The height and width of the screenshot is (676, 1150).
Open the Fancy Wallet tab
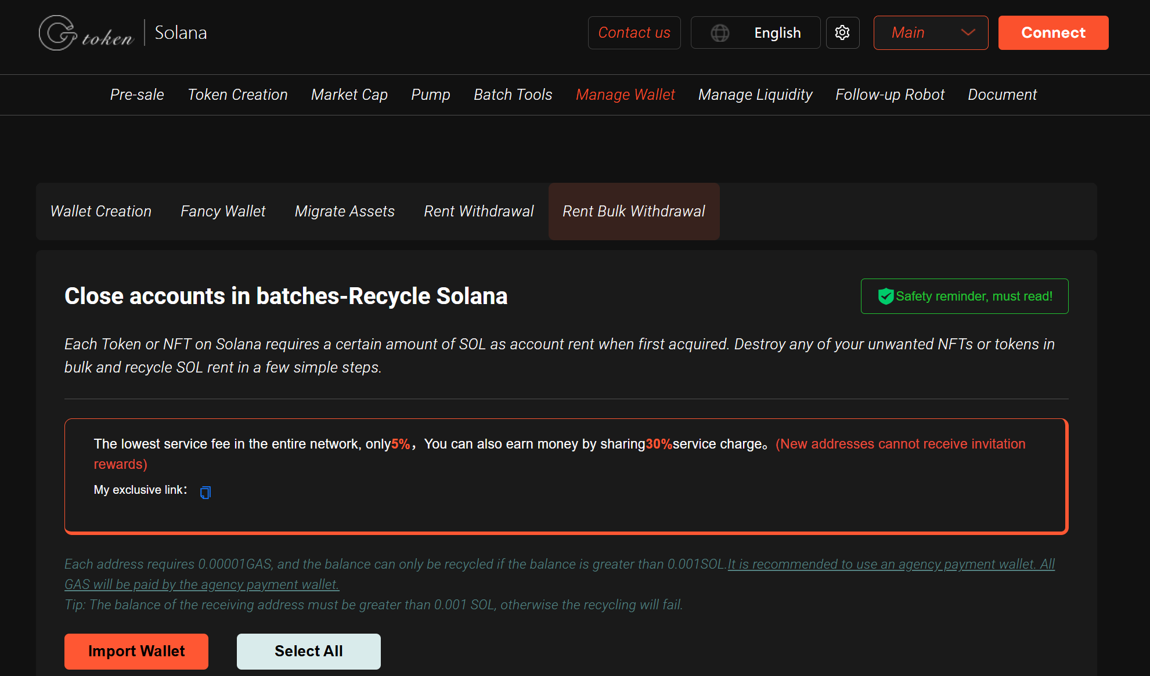pos(222,211)
